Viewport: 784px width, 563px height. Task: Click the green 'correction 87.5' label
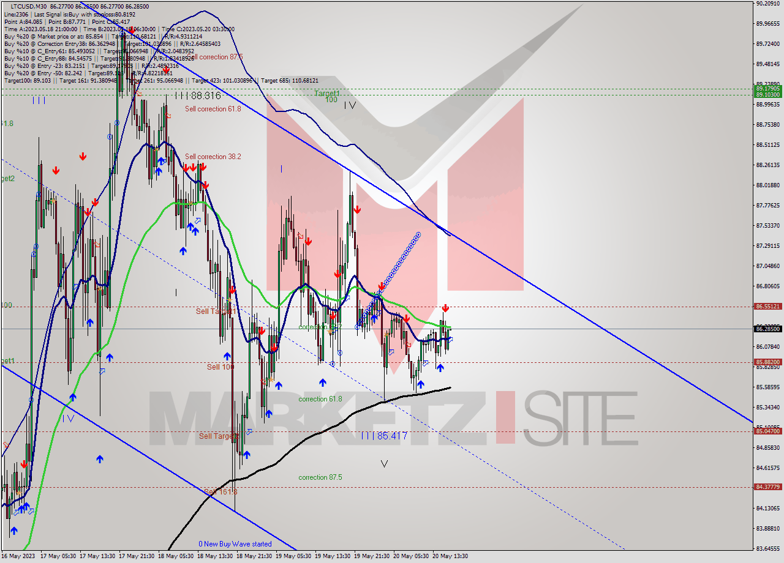(320, 477)
